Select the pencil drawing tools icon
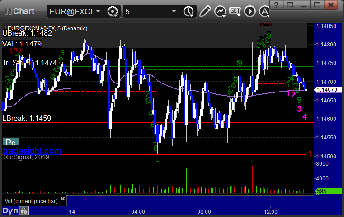Image resolution: width=344 pixels, height=217 pixels. (205, 11)
